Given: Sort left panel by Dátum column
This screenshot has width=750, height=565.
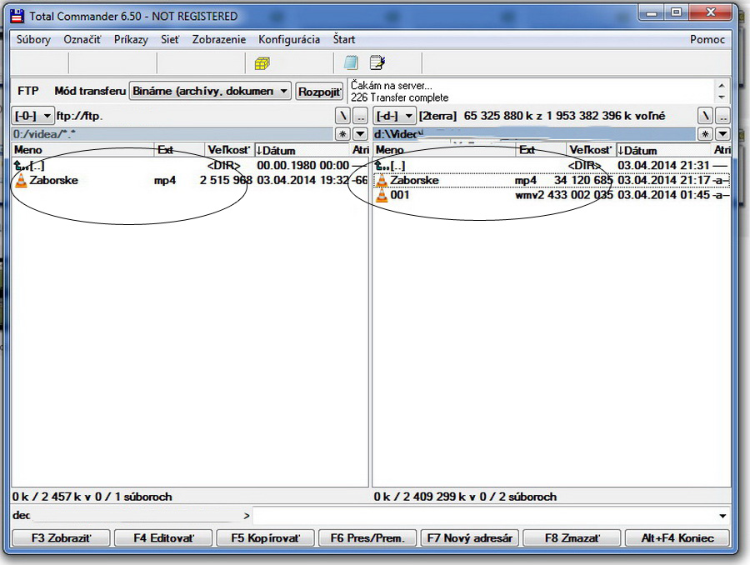Looking at the screenshot, I should click(302, 150).
